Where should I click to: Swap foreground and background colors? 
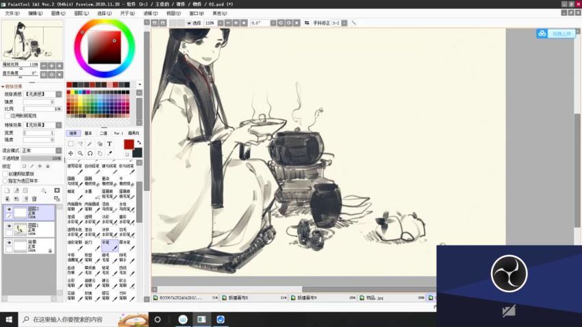[139, 142]
